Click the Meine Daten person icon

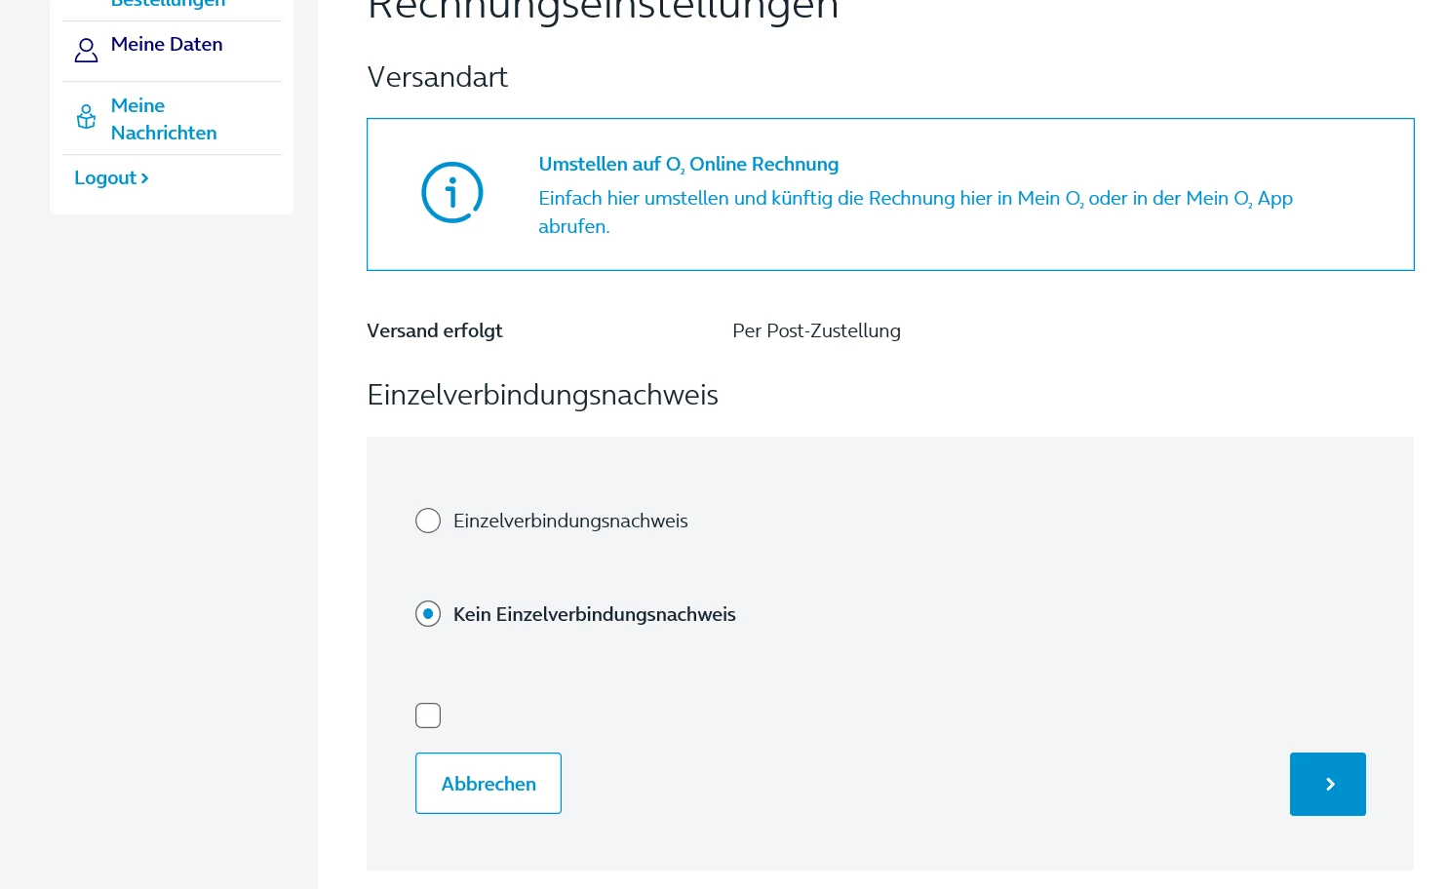(86, 50)
